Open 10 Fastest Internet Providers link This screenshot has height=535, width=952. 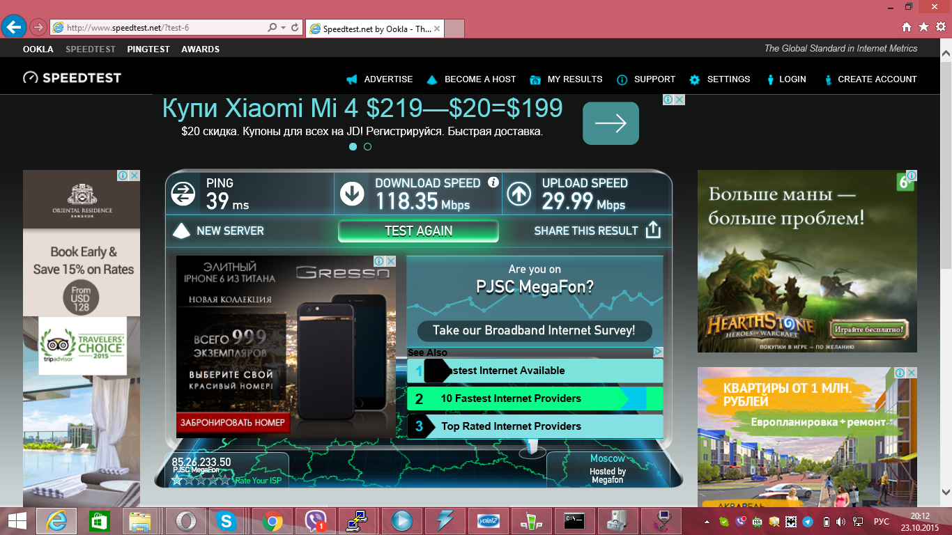pyautogui.click(x=535, y=398)
